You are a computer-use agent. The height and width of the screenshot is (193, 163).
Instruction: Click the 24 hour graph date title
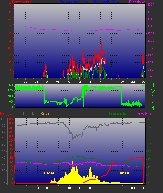tap(89, 2)
